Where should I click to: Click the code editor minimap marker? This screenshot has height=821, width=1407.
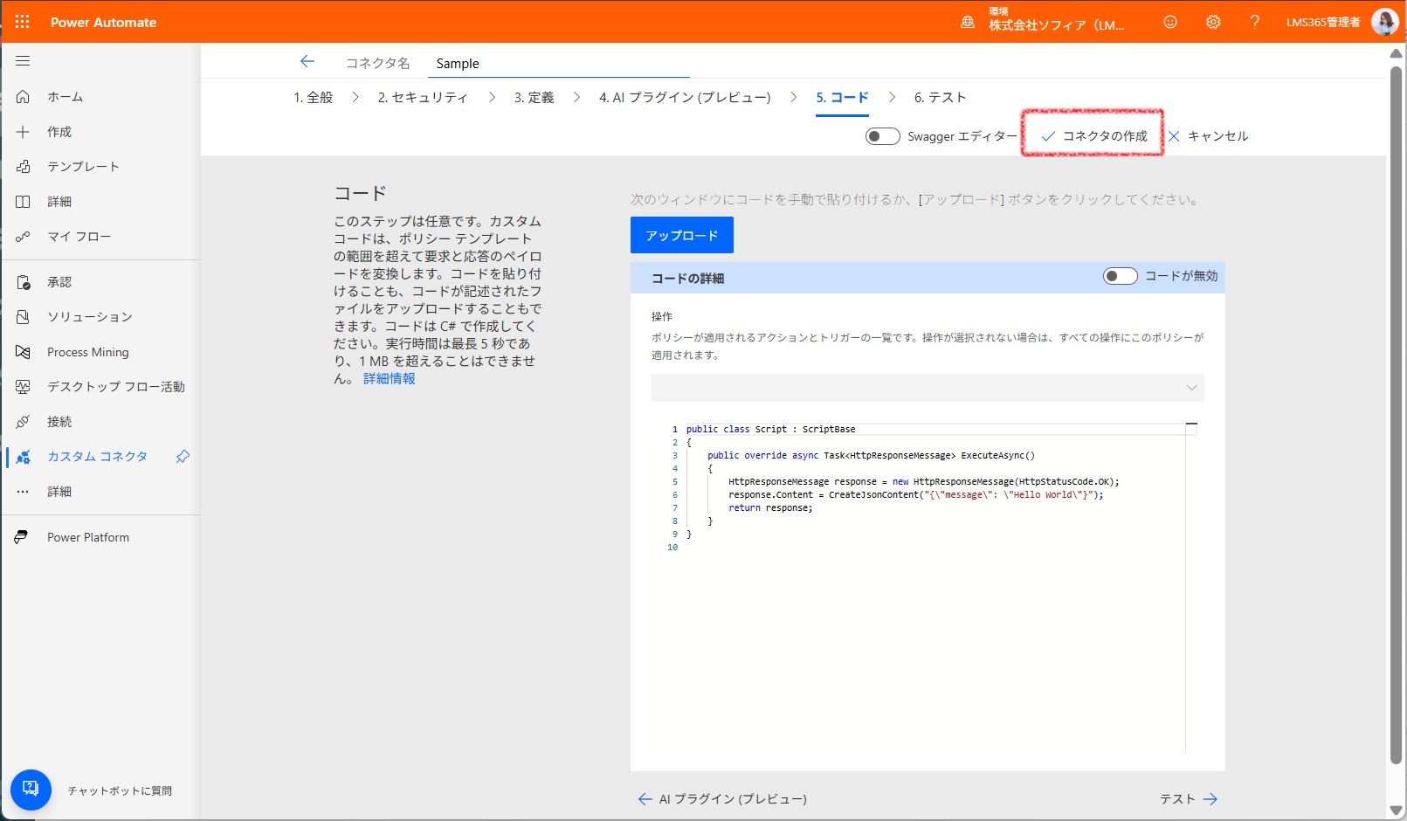click(1191, 424)
